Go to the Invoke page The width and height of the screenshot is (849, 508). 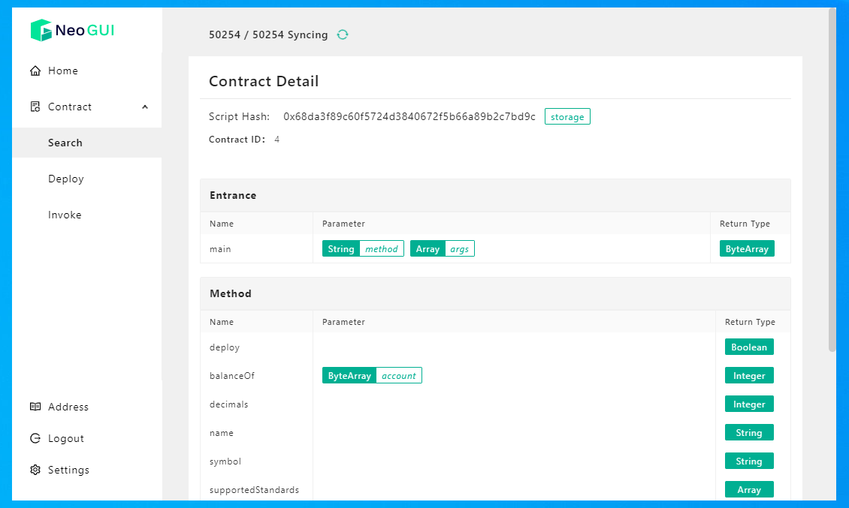pyautogui.click(x=65, y=215)
